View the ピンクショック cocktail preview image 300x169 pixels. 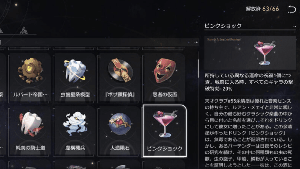coord(250,53)
